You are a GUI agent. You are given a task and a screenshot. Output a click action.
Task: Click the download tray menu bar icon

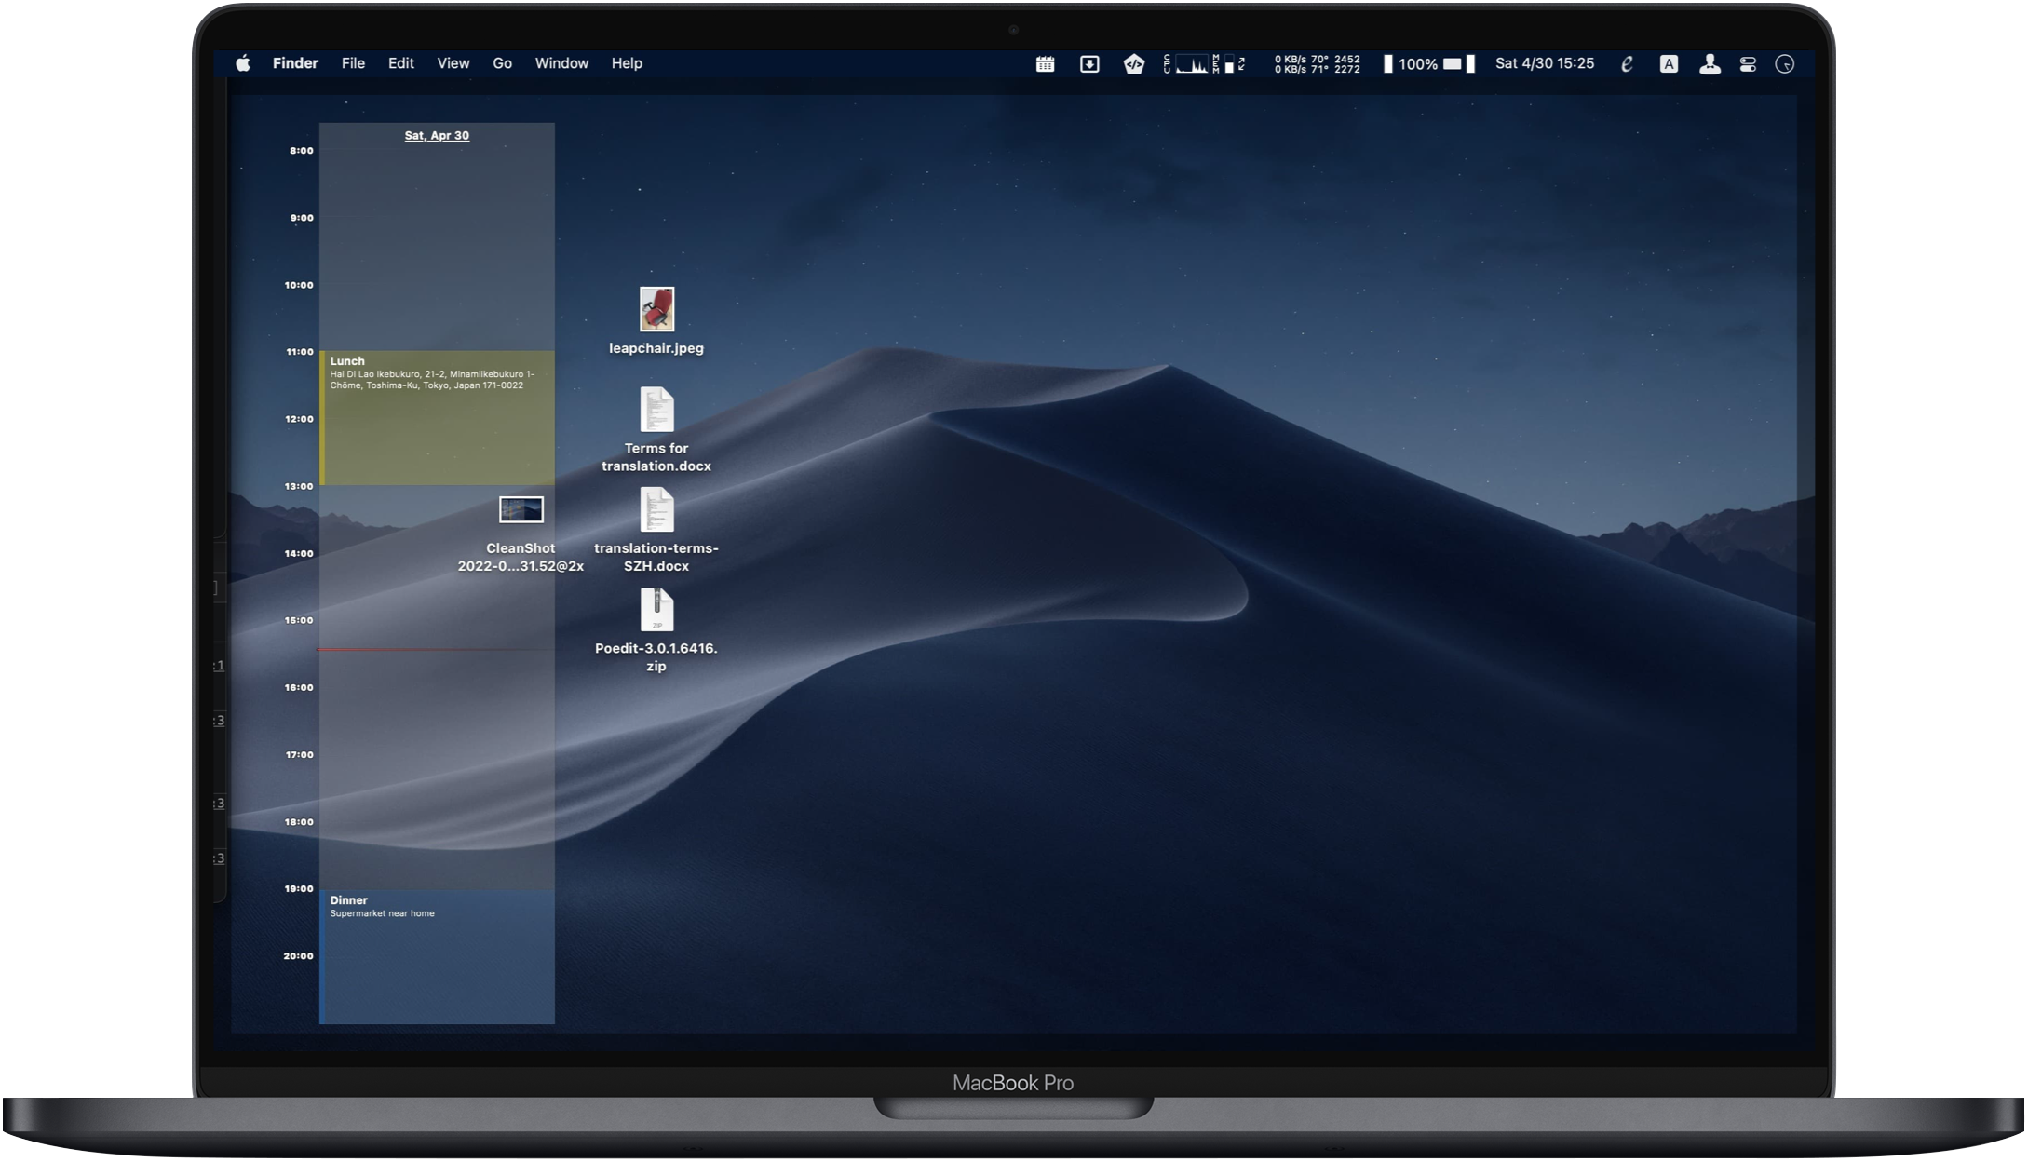click(x=1089, y=64)
